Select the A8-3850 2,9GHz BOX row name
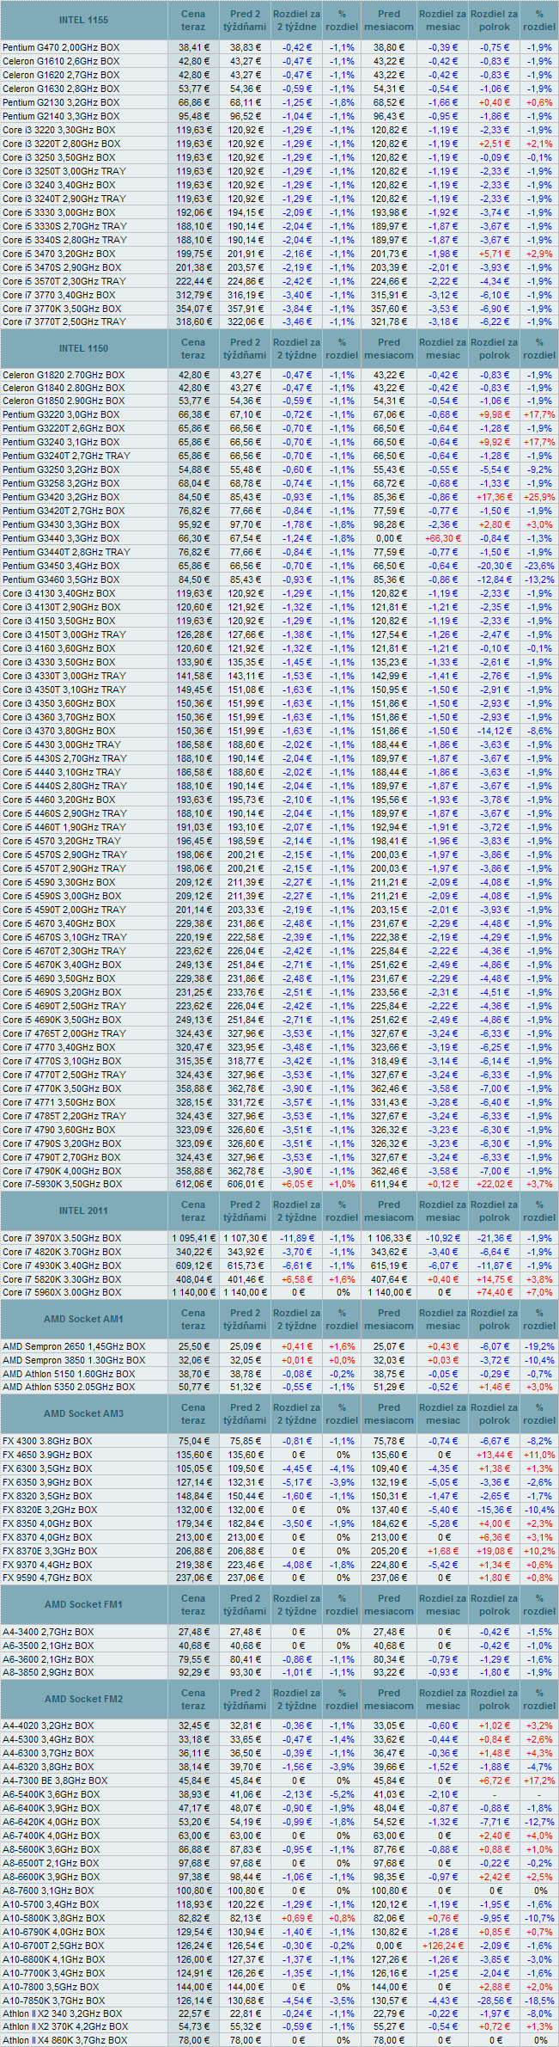 click(47, 1672)
